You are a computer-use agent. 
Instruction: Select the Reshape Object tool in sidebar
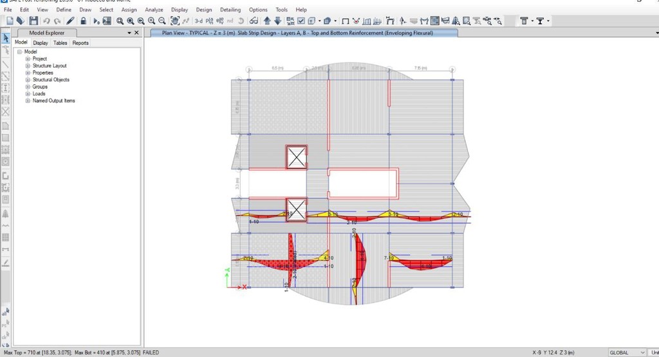point(6,50)
